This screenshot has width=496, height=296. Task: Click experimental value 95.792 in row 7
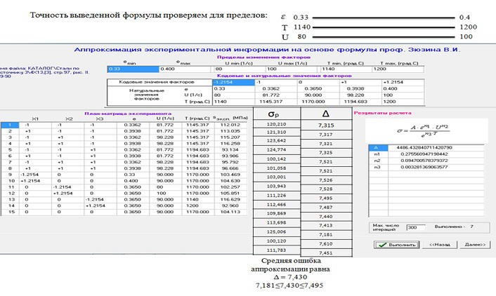pos(230,162)
